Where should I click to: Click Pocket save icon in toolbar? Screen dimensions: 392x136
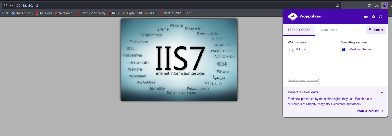(370, 6)
